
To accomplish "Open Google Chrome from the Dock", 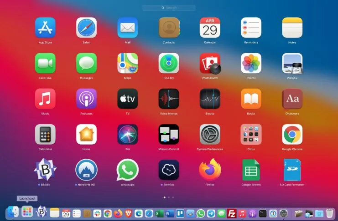I will point(108,213).
